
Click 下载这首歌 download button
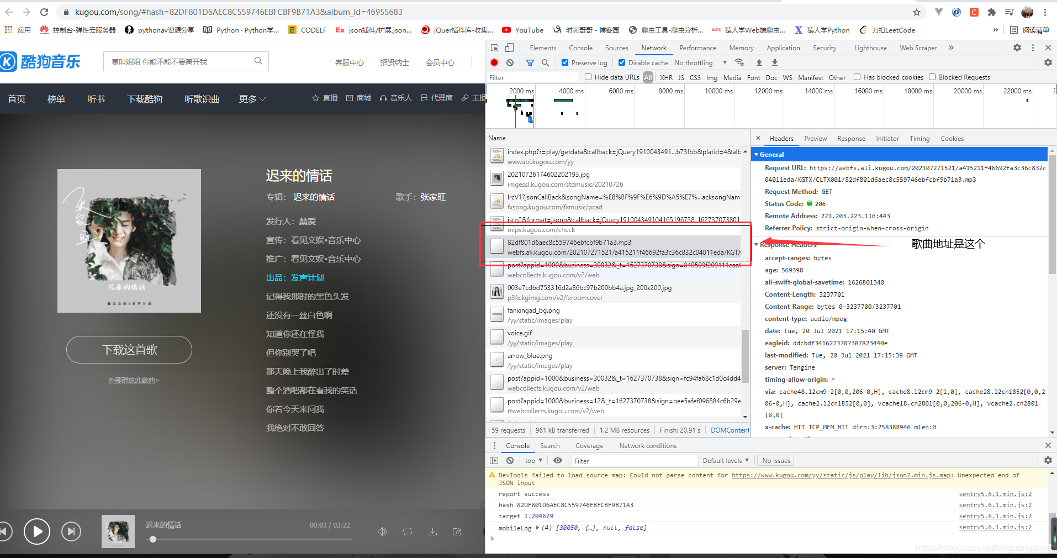[x=129, y=350]
